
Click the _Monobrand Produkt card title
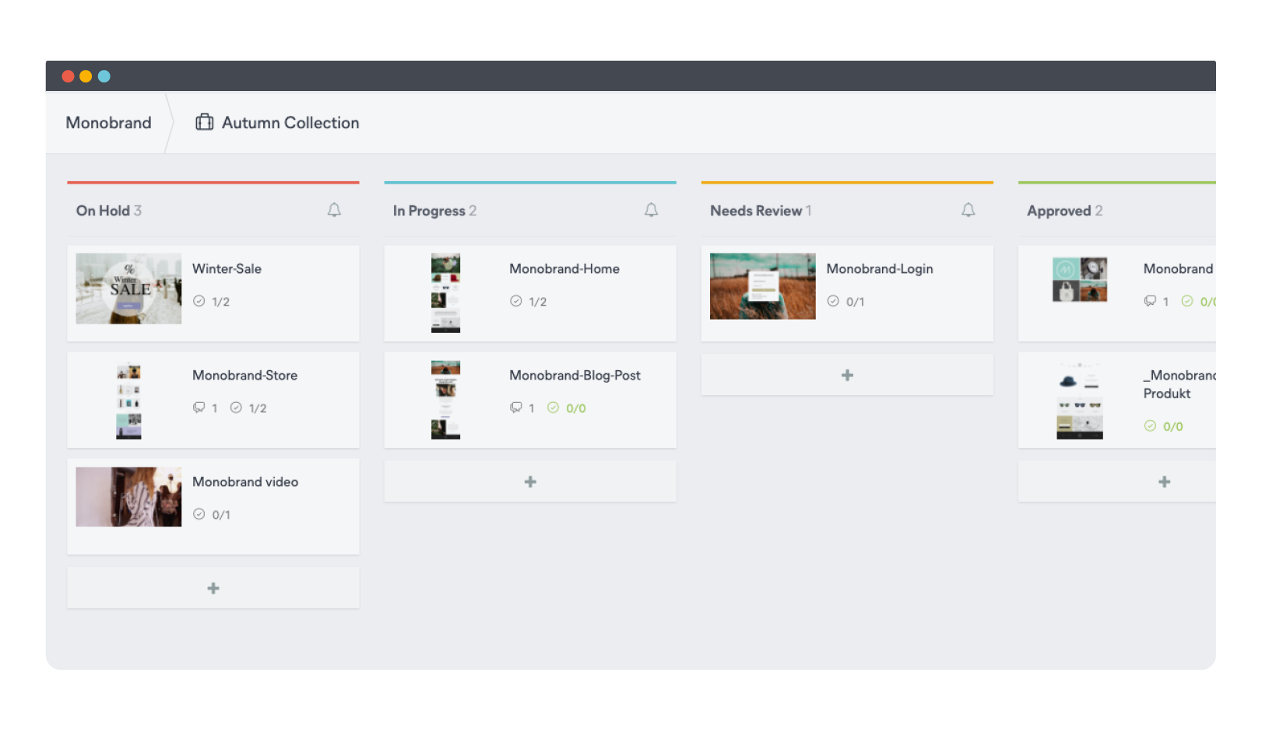[1179, 384]
